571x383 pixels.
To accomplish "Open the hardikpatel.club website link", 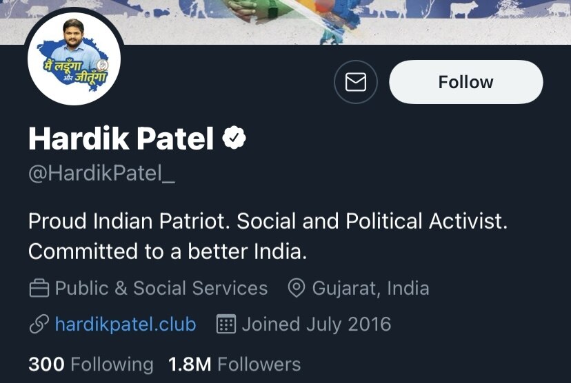I will (x=125, y=324).
